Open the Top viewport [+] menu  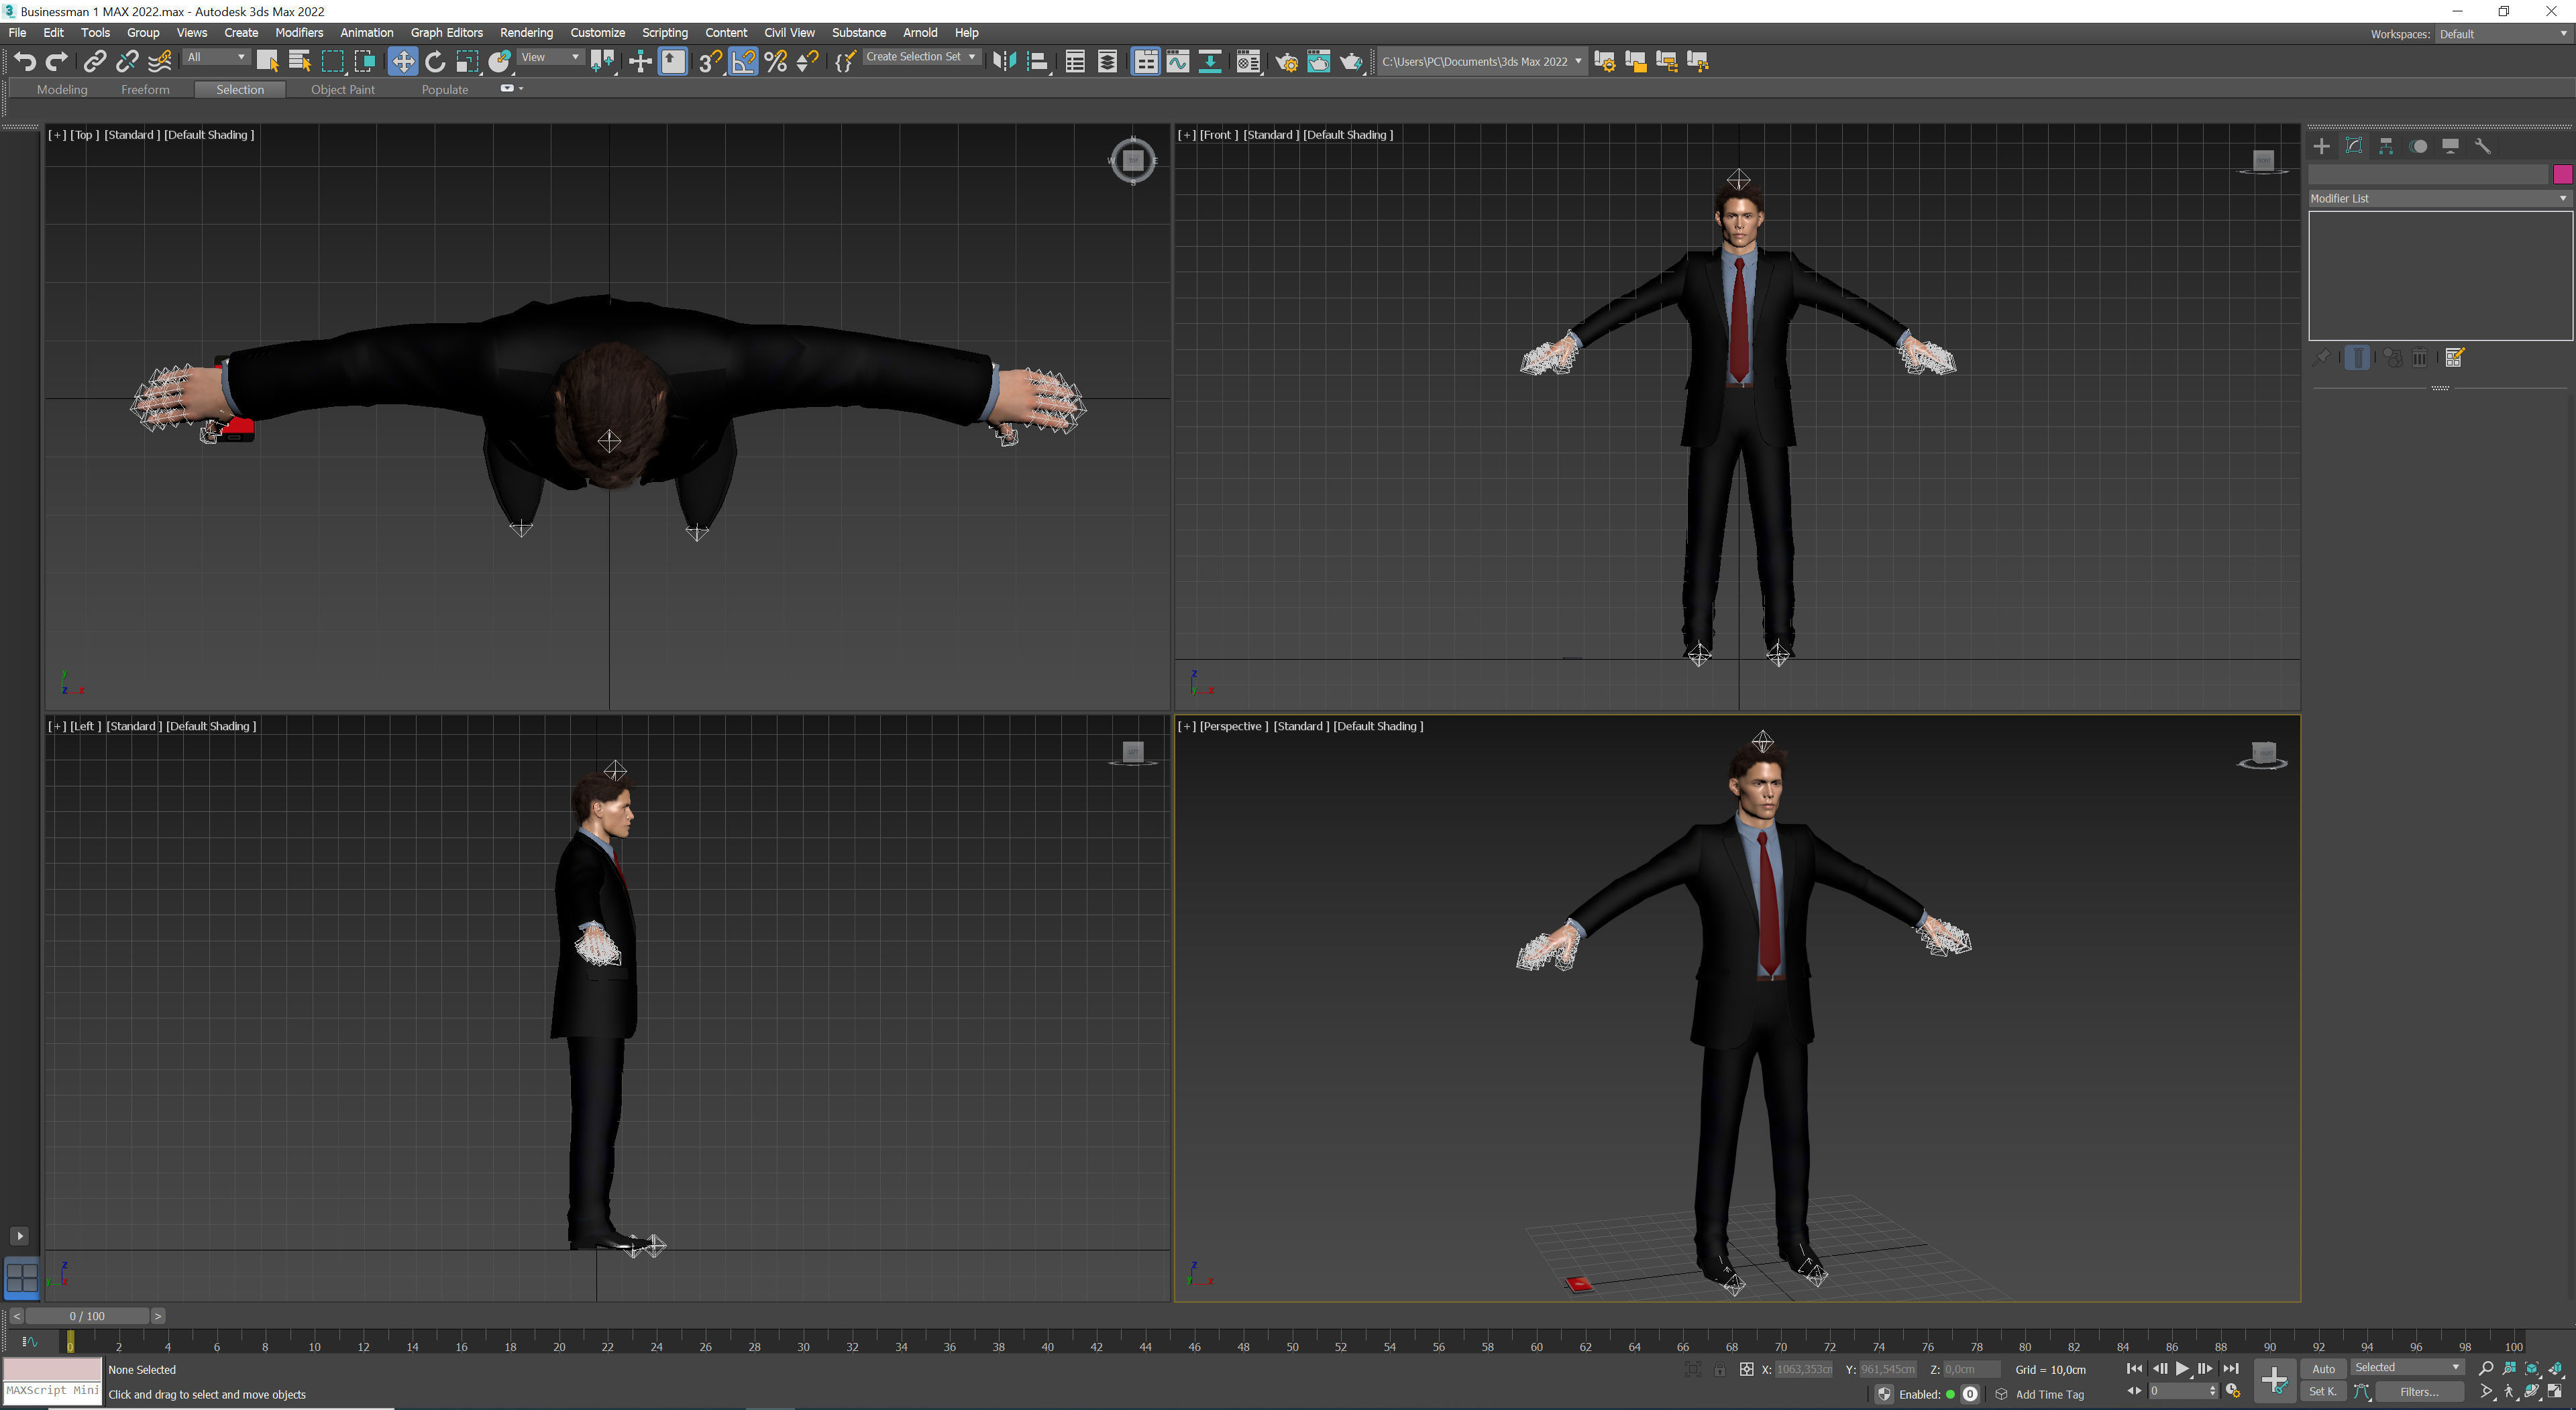coord(57,135)
